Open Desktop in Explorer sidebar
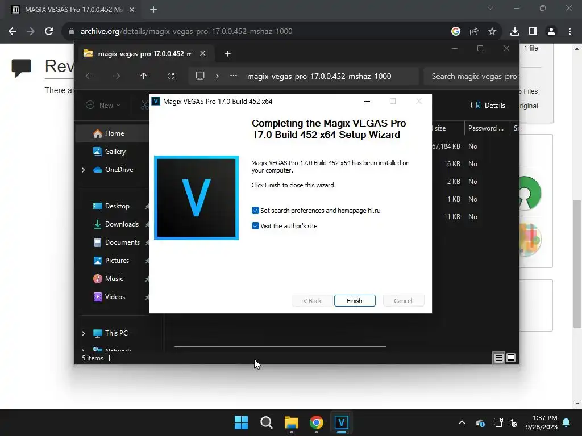This screenshot has height=436, width=582. (x=117, y=206)
